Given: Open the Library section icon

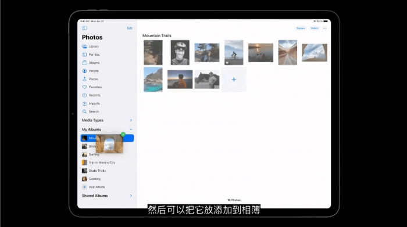Looking at the screenshot, I should 84,46.
